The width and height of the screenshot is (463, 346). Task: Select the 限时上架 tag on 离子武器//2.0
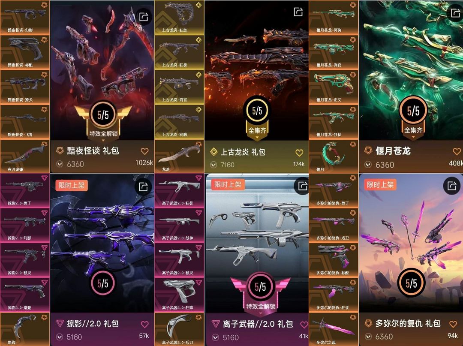click(228, 184)
